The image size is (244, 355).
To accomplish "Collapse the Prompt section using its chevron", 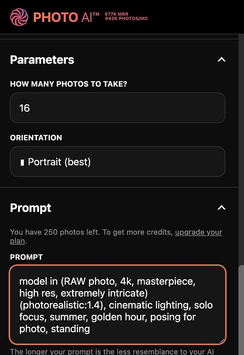I will (221, 208).
